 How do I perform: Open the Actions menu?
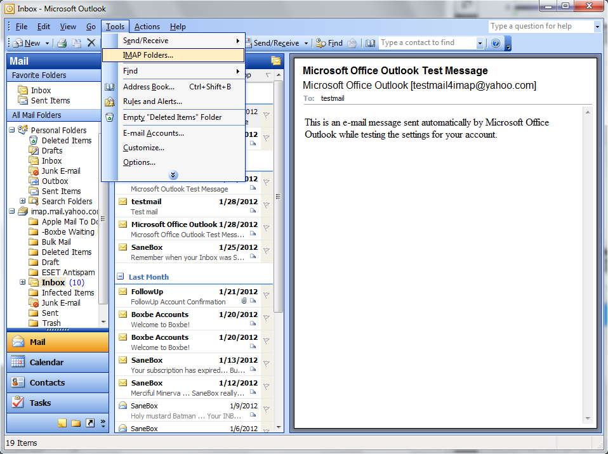point(147,27)
